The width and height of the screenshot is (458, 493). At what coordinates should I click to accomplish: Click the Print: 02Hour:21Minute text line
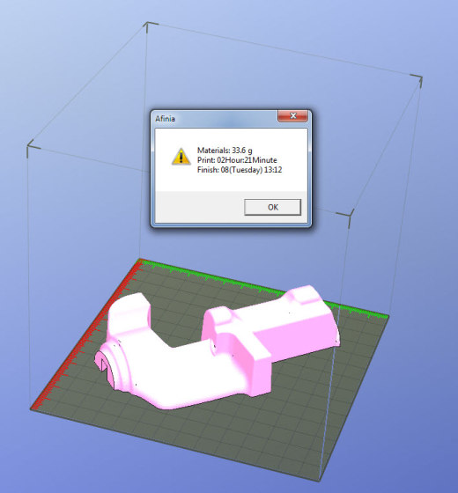tap(237, 160)
